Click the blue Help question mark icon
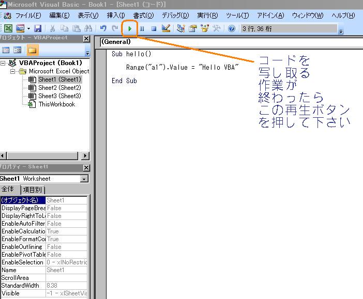This screenshot has width=363, height=299. tap(232, 28)
